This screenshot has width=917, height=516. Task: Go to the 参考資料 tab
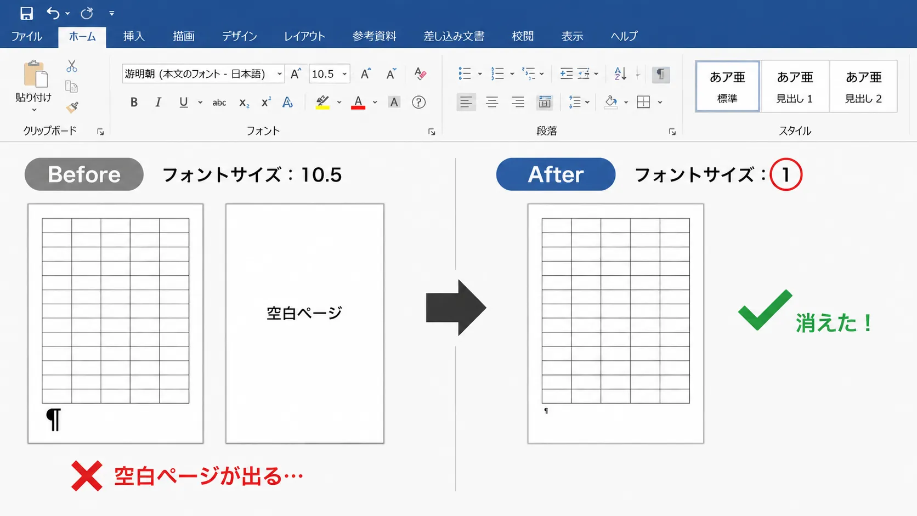coord(374,36)
